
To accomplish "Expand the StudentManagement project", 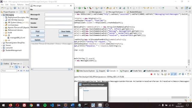I will click(1, 50).
